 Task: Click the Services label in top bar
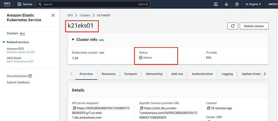(27, 4)
